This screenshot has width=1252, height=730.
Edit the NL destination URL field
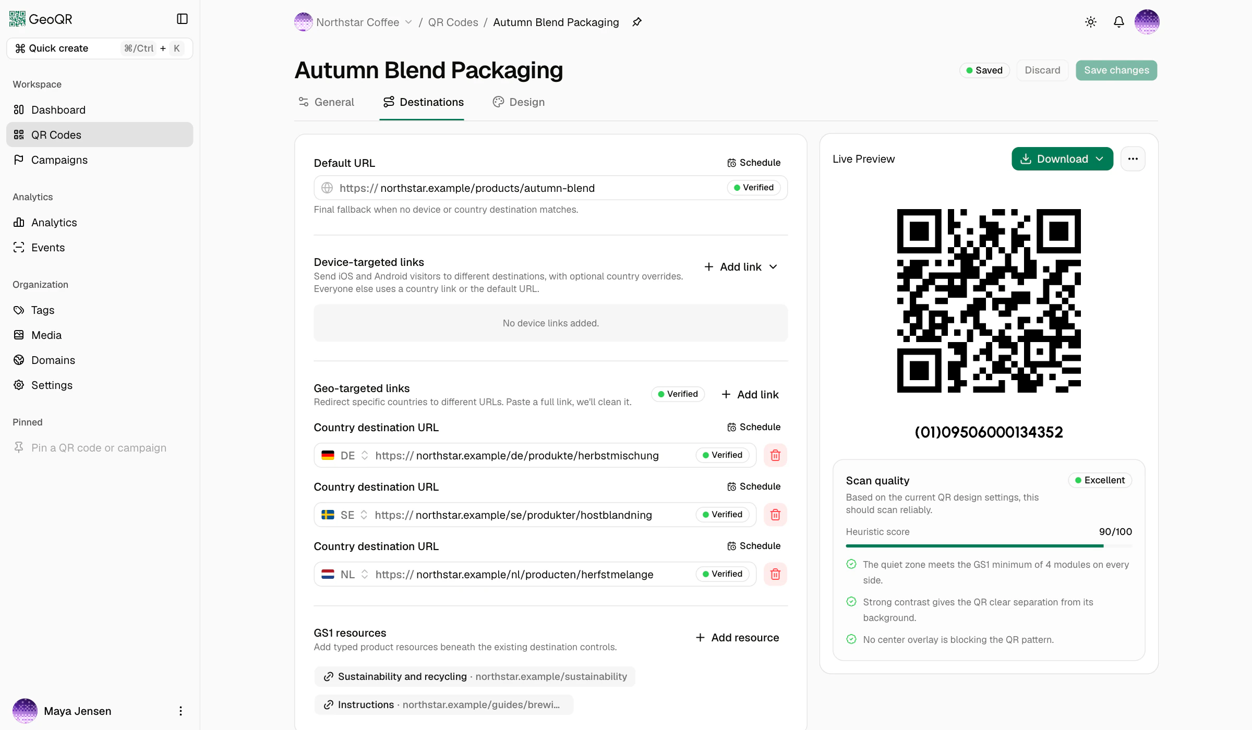pos(535,574)
